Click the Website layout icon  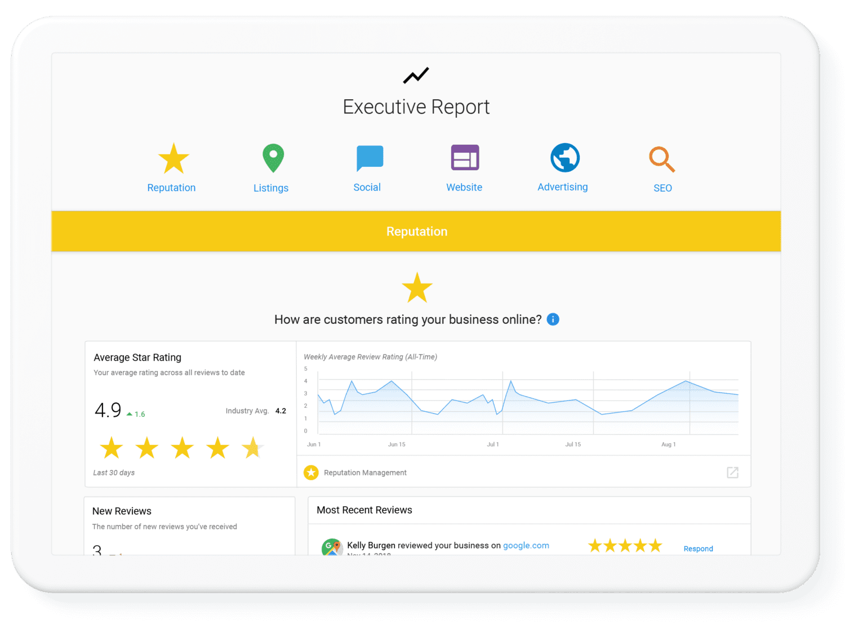pyautogui.click(x=465, y=158)
